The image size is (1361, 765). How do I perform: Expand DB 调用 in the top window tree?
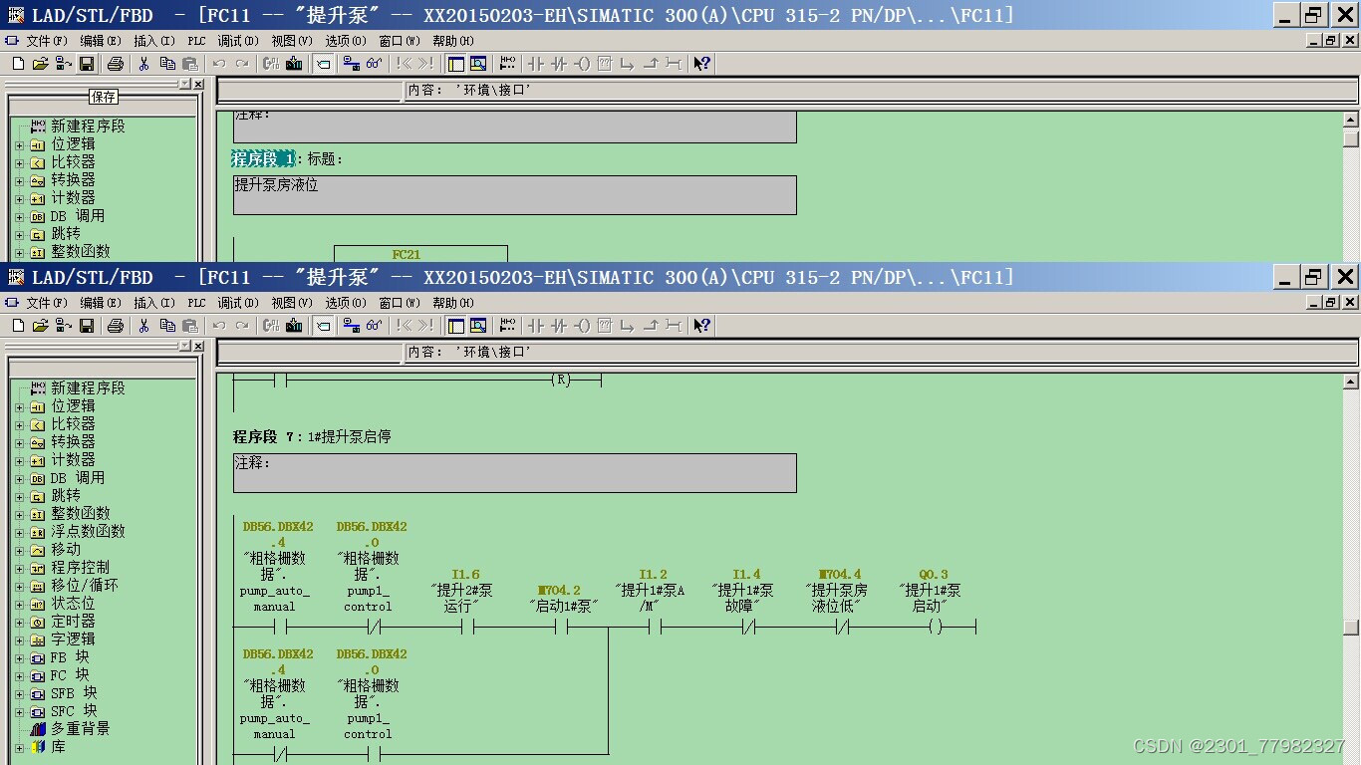(19, 216)
